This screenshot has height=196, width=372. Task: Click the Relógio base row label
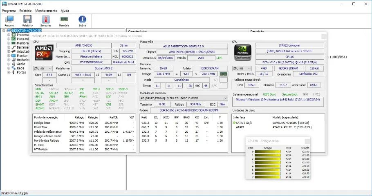[x=42, y=123]
